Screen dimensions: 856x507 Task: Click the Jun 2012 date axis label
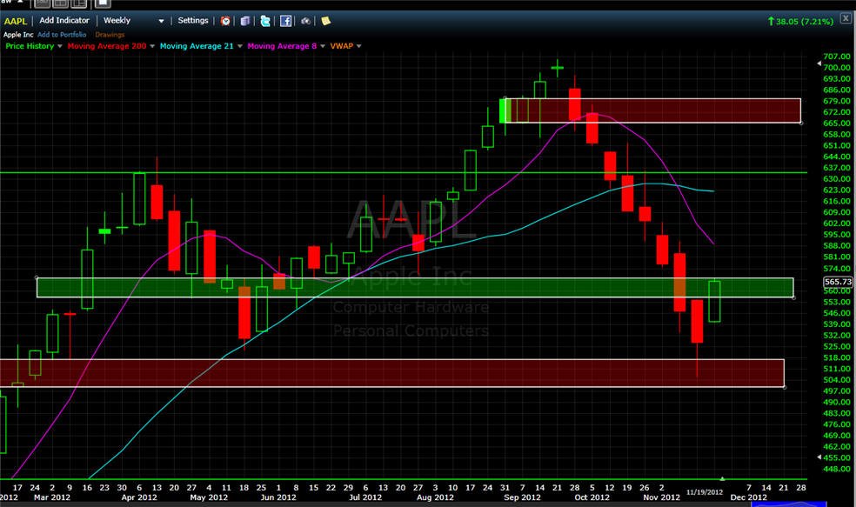[x=278, y=497]
